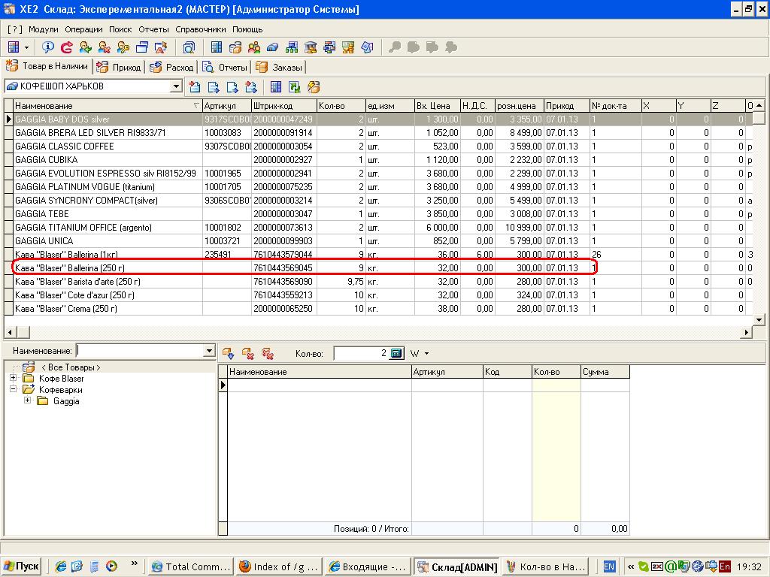Click the user with red X icon

coord(105,47)
